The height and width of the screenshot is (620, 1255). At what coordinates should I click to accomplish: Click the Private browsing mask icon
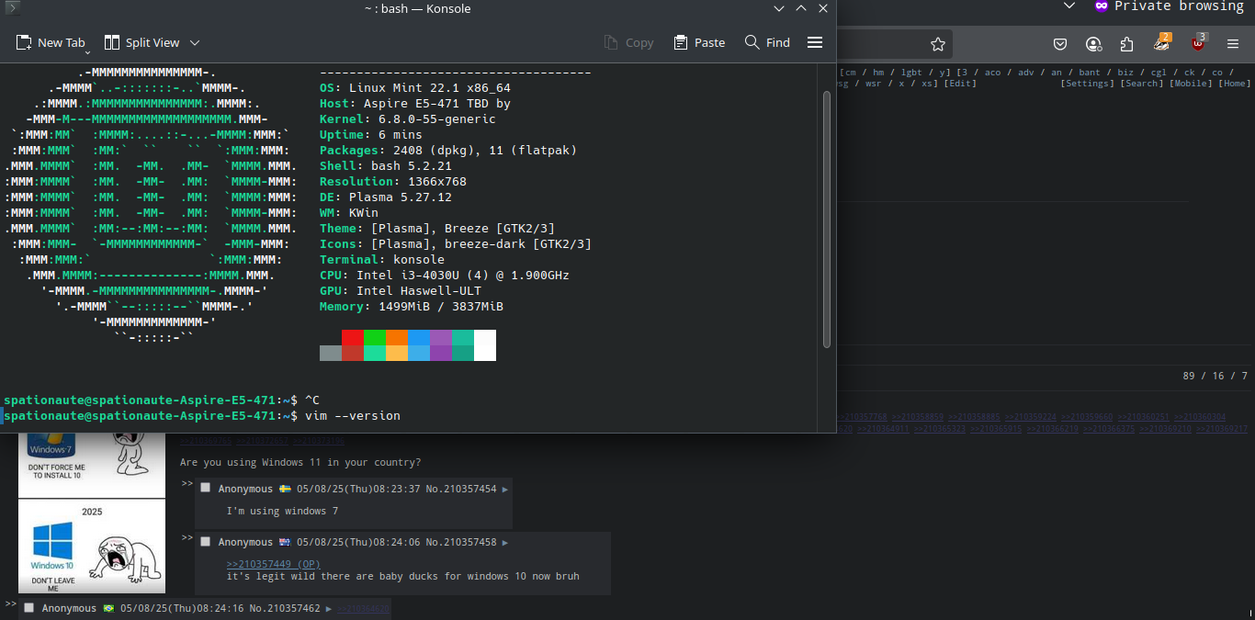tap(1101, 6)
